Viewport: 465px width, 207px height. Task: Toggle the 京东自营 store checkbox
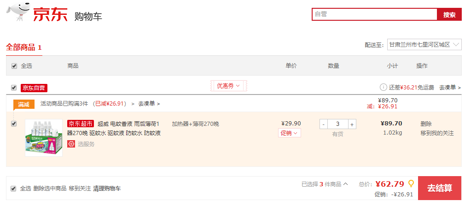point(14,88)
